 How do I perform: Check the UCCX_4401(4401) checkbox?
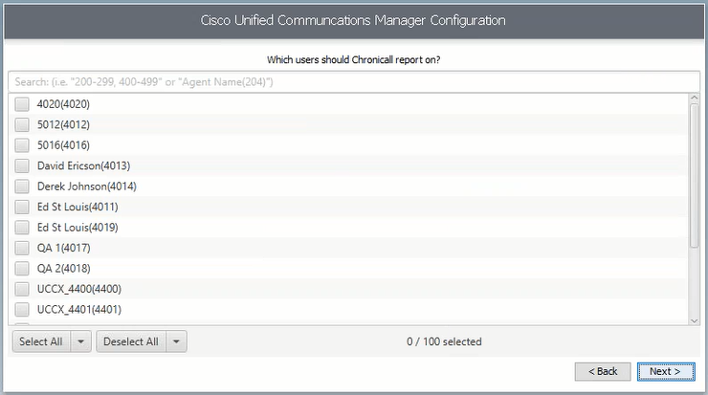(22, 310)
